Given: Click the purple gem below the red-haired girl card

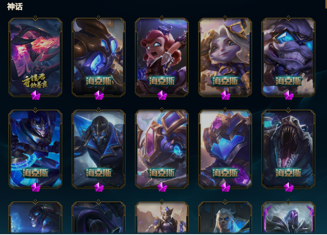Looking at the screenshot, I should click(162, 95).
